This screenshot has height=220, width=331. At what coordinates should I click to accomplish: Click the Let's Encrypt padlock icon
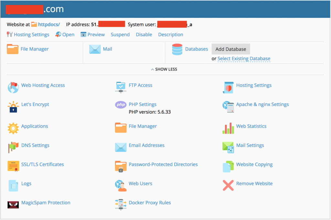tap(13, 107)
